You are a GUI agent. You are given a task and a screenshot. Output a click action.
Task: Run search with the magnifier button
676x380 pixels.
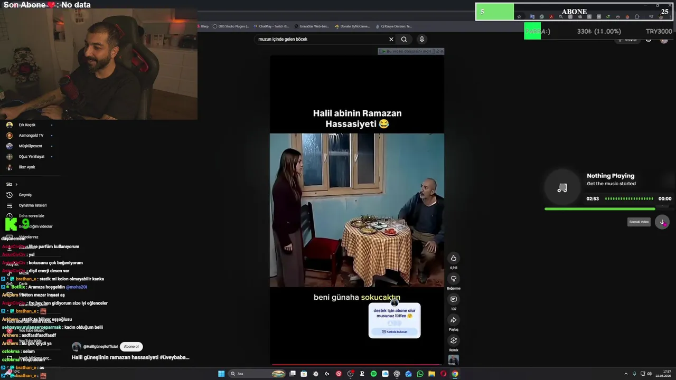coord(404,39)
